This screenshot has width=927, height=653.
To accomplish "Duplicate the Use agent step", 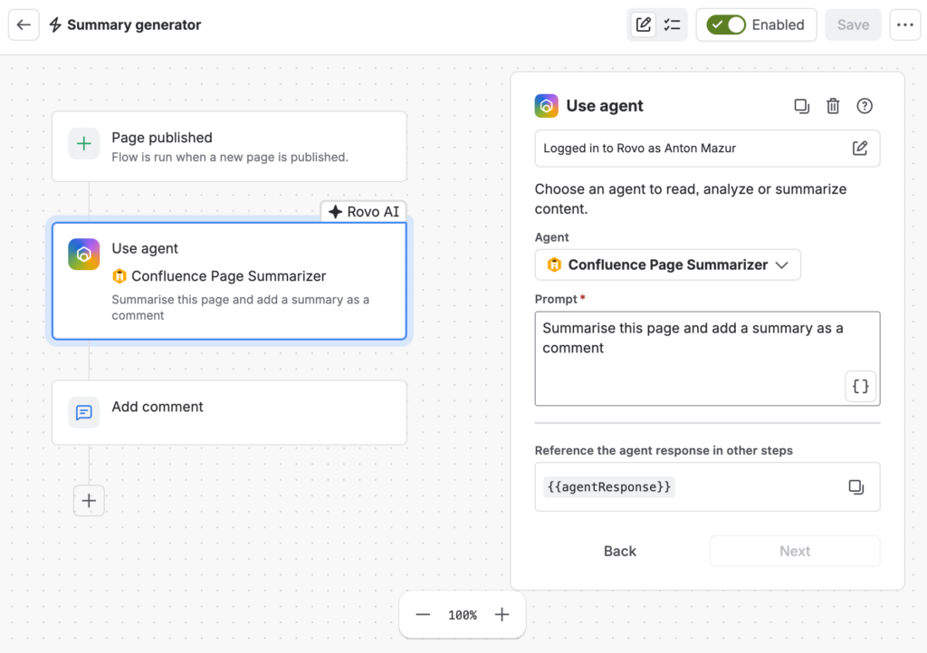I will [x=802, y=106].
